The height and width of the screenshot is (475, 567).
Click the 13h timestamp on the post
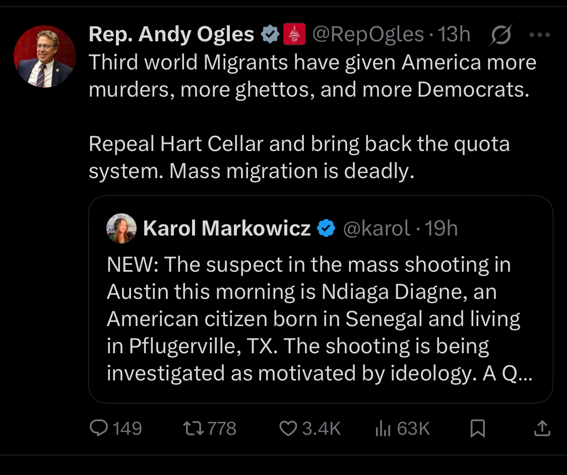pos(454,35)
